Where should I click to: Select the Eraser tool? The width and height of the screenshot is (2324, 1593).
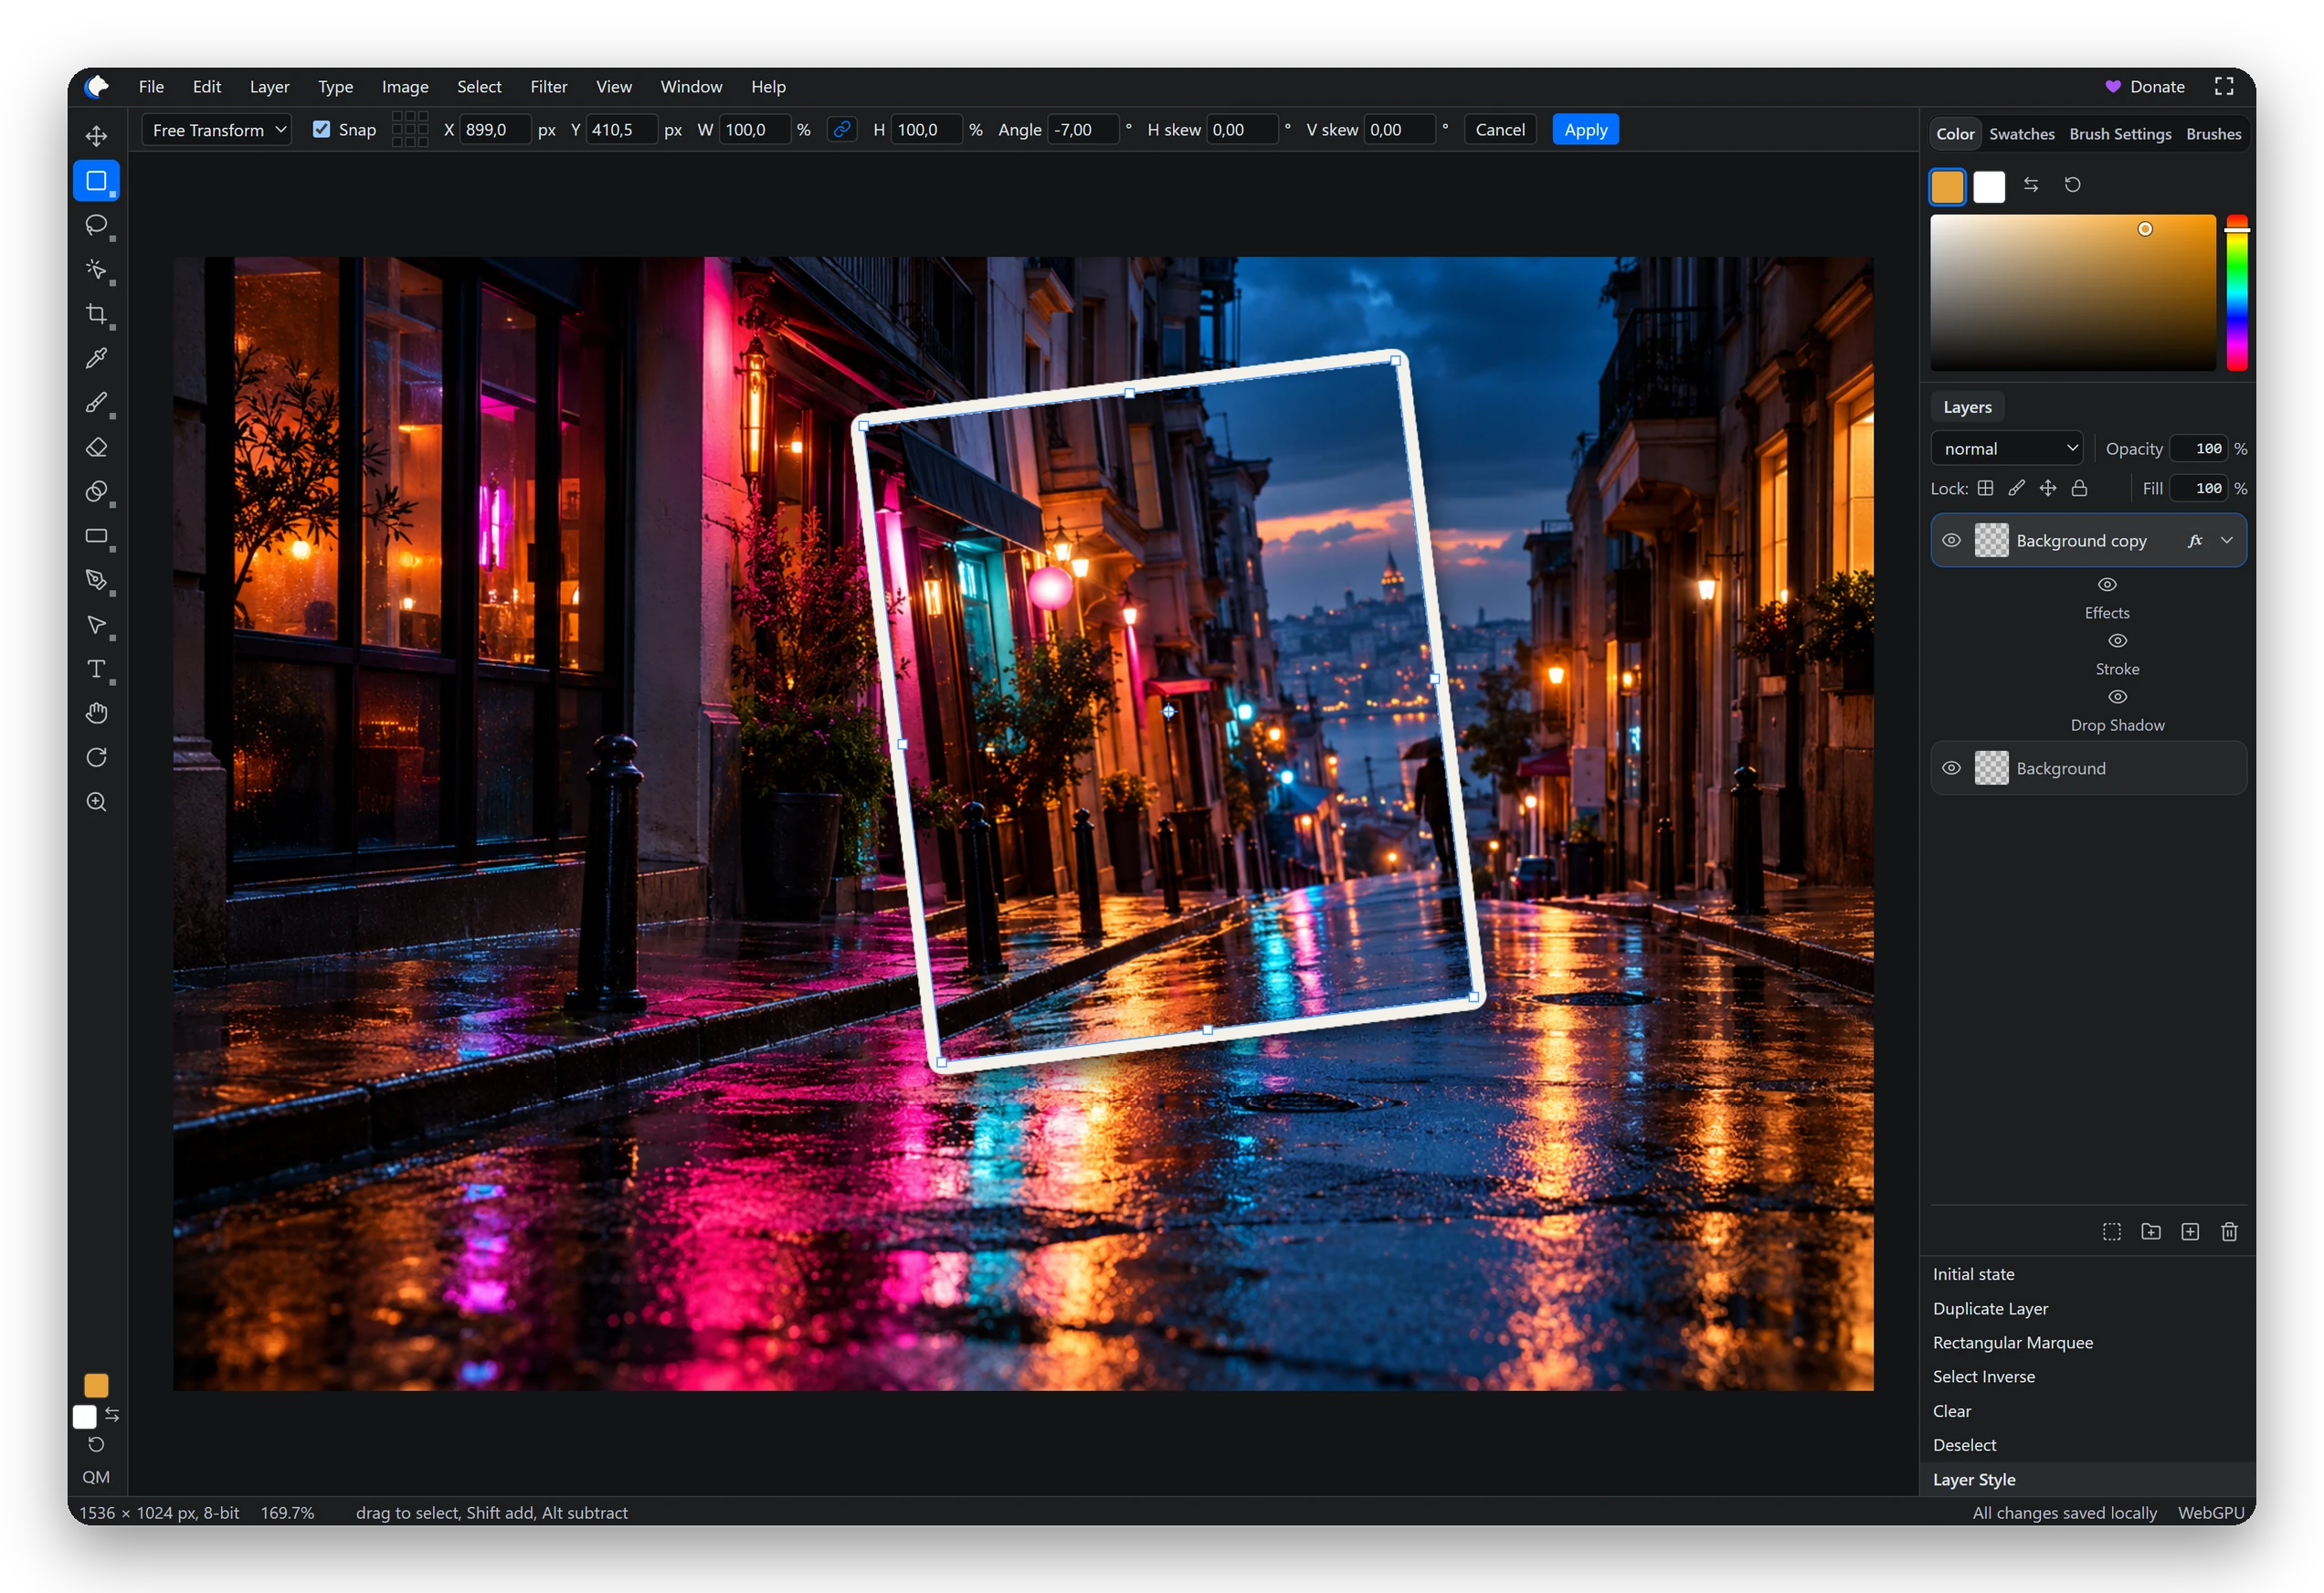[x=96, y=447]
